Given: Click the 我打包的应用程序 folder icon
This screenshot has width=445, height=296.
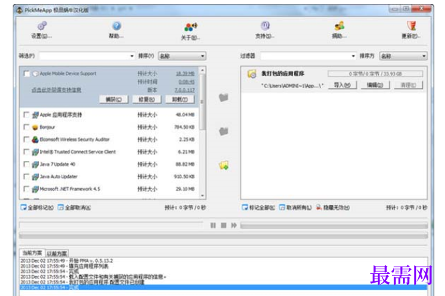Looking at the screenshot, I should click(x=252, y=73).
